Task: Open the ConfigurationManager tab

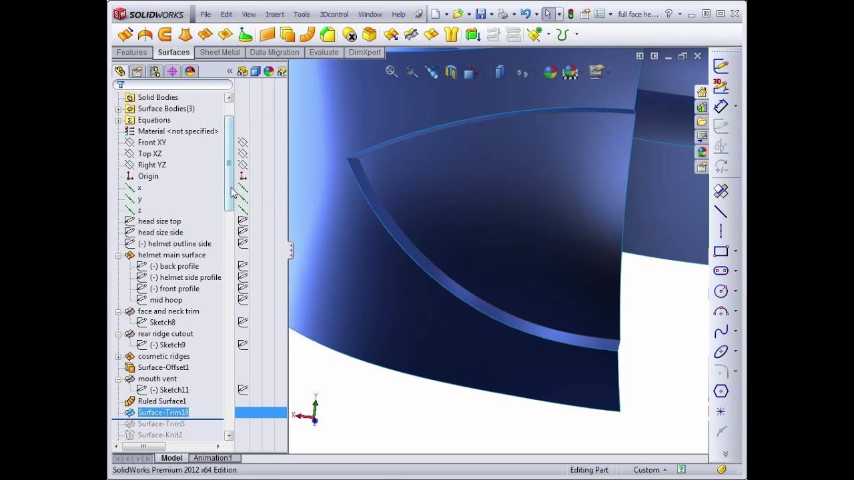Action: [x=155, y=71]
